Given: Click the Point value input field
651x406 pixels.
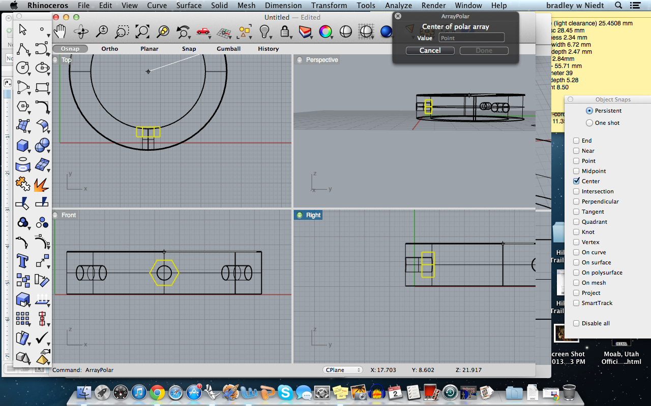Looking at the screenshot, I should coord(471,38).
